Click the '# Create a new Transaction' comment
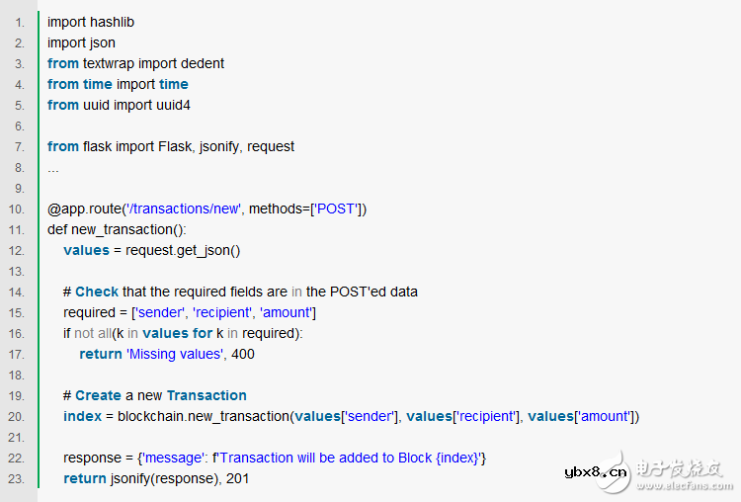741x502 pixels. (155, 395)
